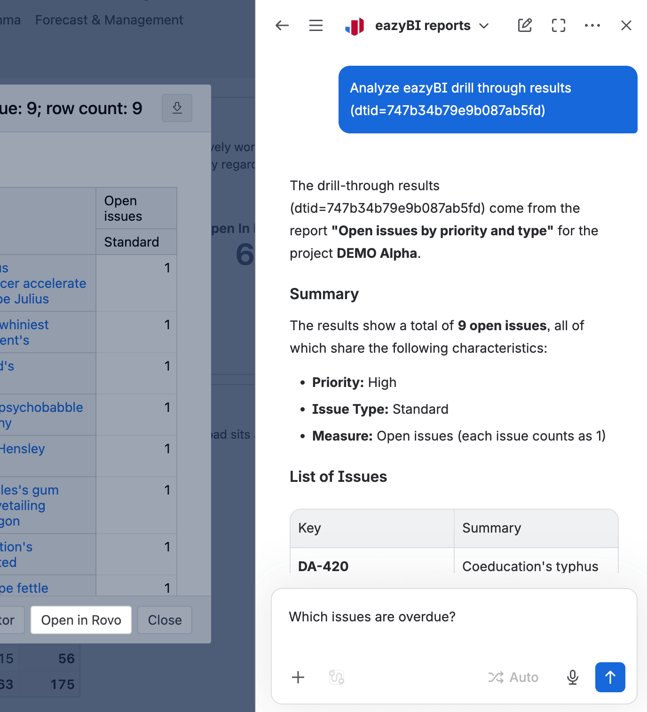Image resolution: width=647 pixels, height=712 pixels.
Task: Expand the eazyBI reports agent dropdown
Action: (484, 26)
